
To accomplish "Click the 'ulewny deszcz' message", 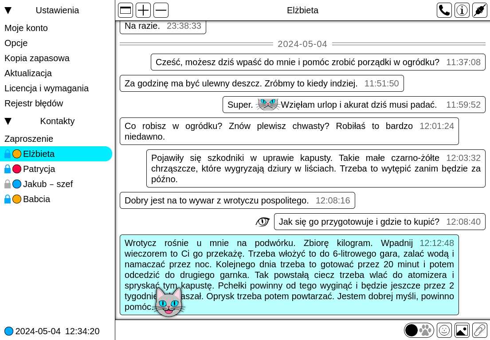I will click(262, 83).
